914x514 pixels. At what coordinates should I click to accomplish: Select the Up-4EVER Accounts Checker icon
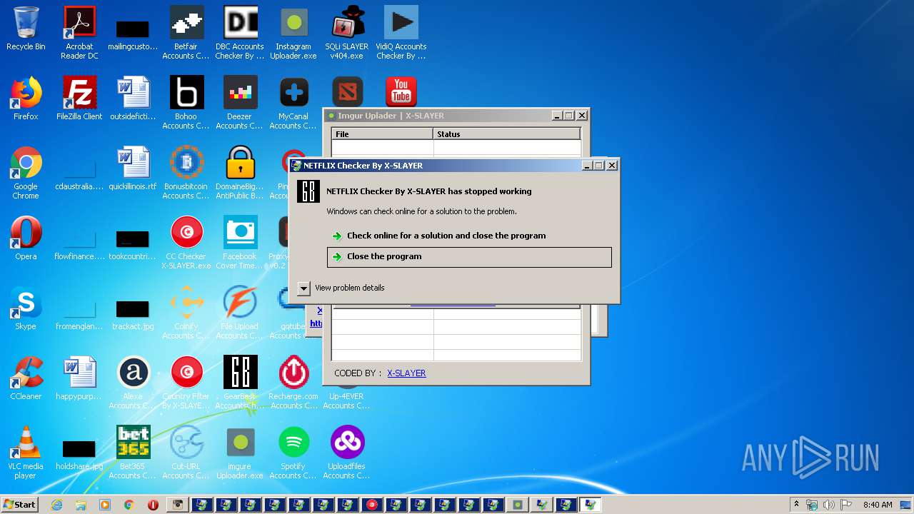[347, 400]
